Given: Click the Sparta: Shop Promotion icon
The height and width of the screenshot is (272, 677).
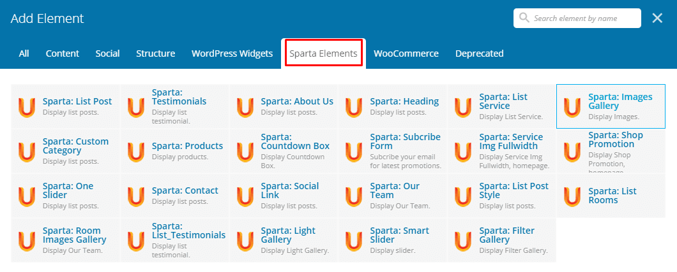Looking at the screenshot, I should [573, 151].
